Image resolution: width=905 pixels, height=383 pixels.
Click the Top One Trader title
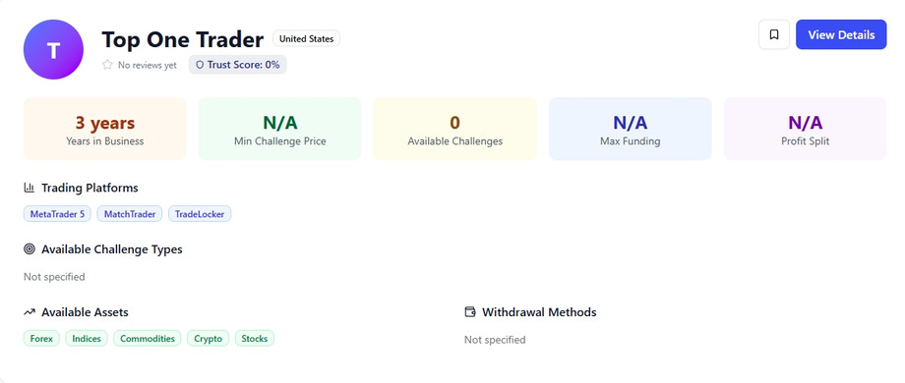coord(182,39)
